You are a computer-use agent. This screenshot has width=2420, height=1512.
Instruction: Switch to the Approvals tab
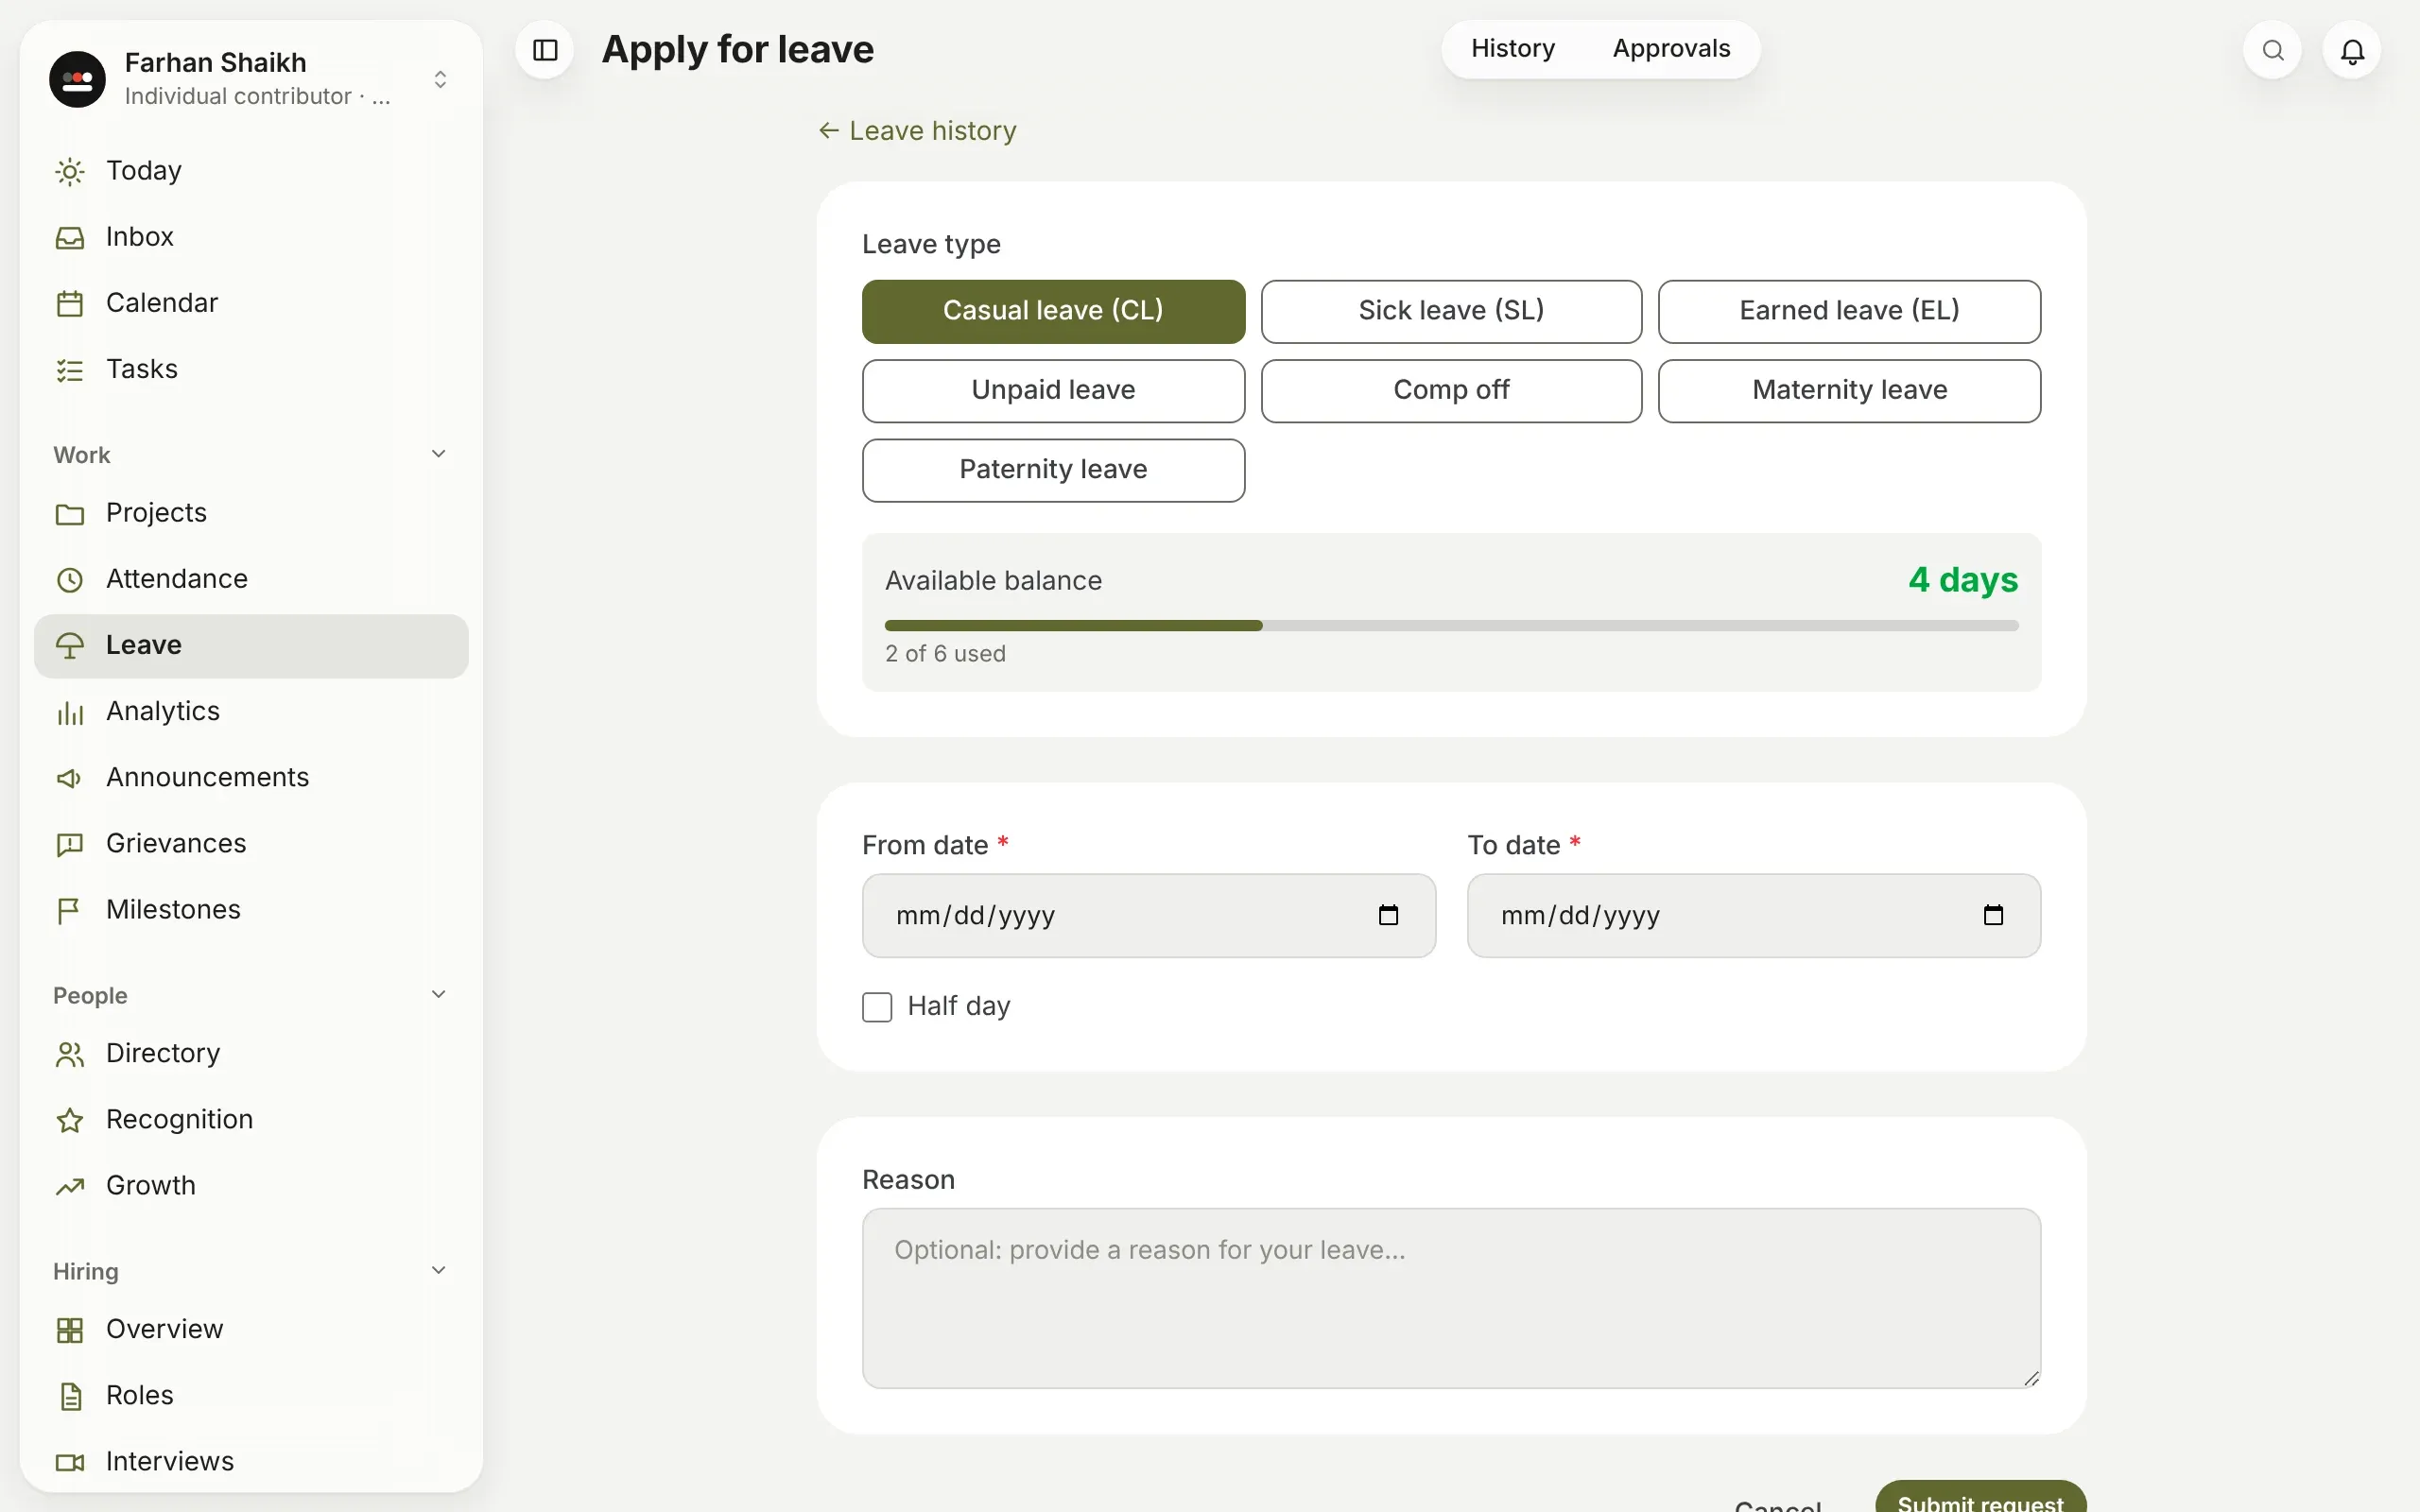[1671, 49]
